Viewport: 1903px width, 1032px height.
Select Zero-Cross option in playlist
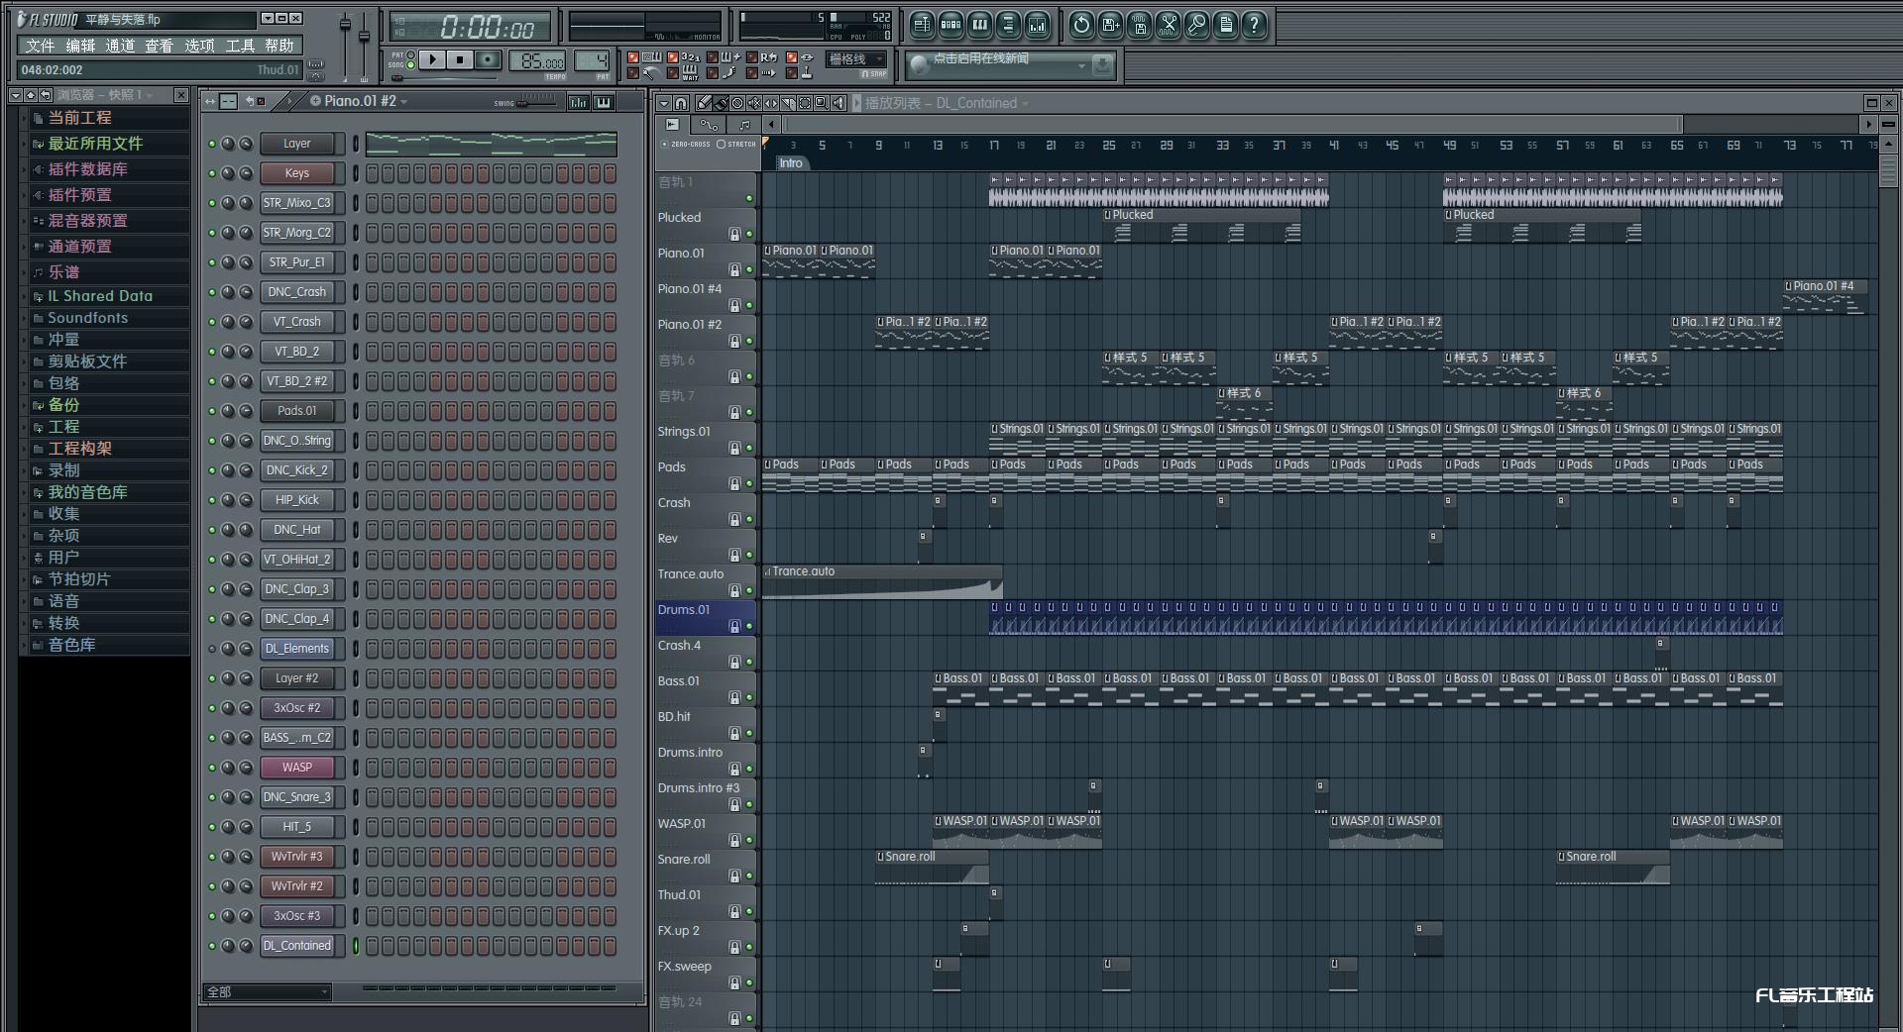(686, 144)
